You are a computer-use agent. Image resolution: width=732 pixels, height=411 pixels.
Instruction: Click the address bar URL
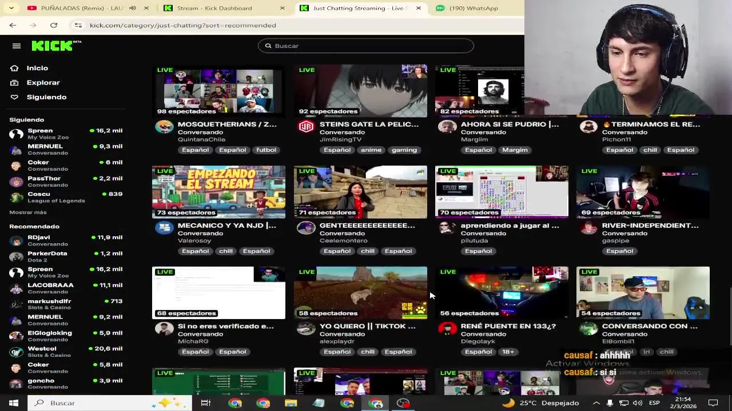coord(183,25)
